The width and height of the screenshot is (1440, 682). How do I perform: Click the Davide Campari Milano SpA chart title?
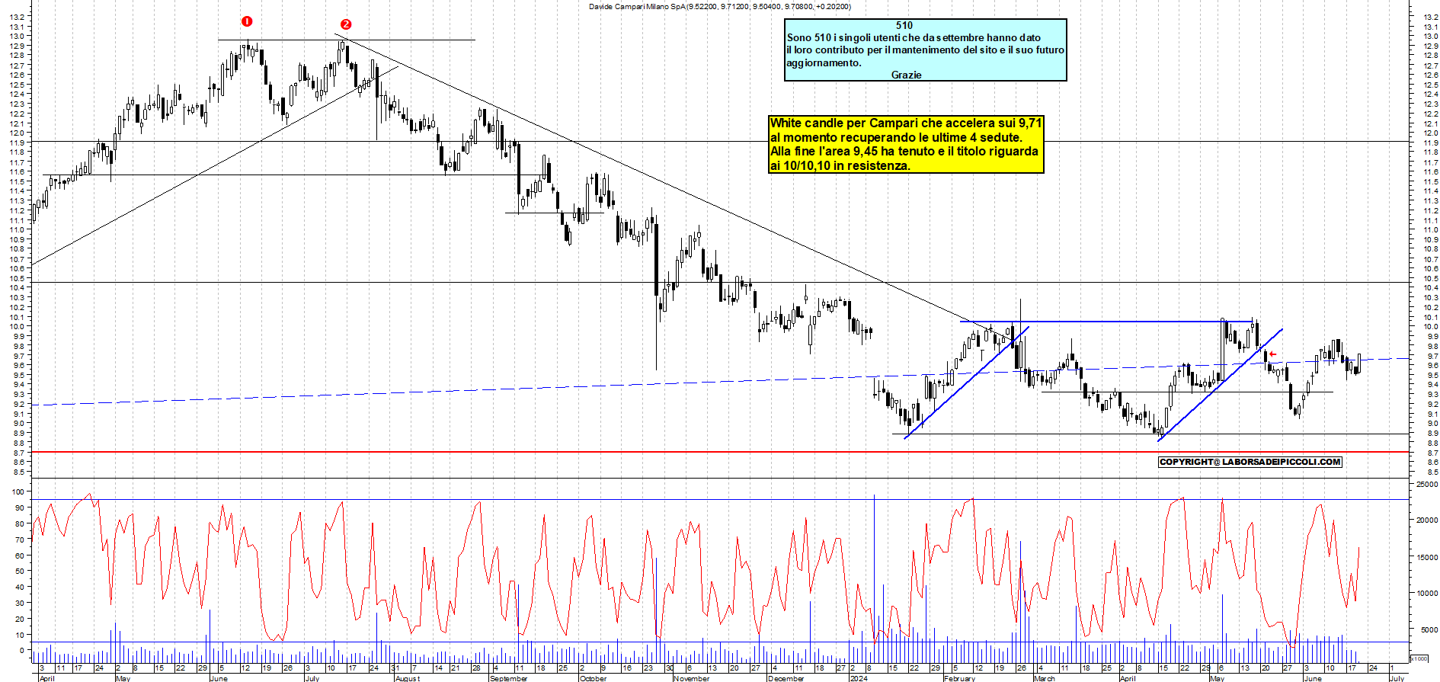pos(720,6)
